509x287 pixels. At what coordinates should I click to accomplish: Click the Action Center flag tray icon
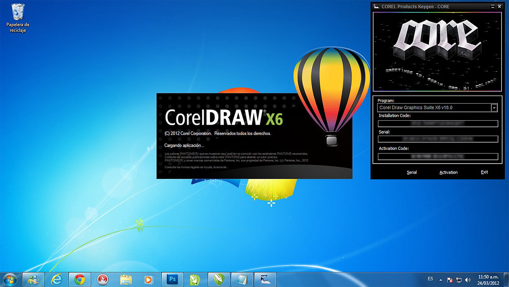coord(450,280)
